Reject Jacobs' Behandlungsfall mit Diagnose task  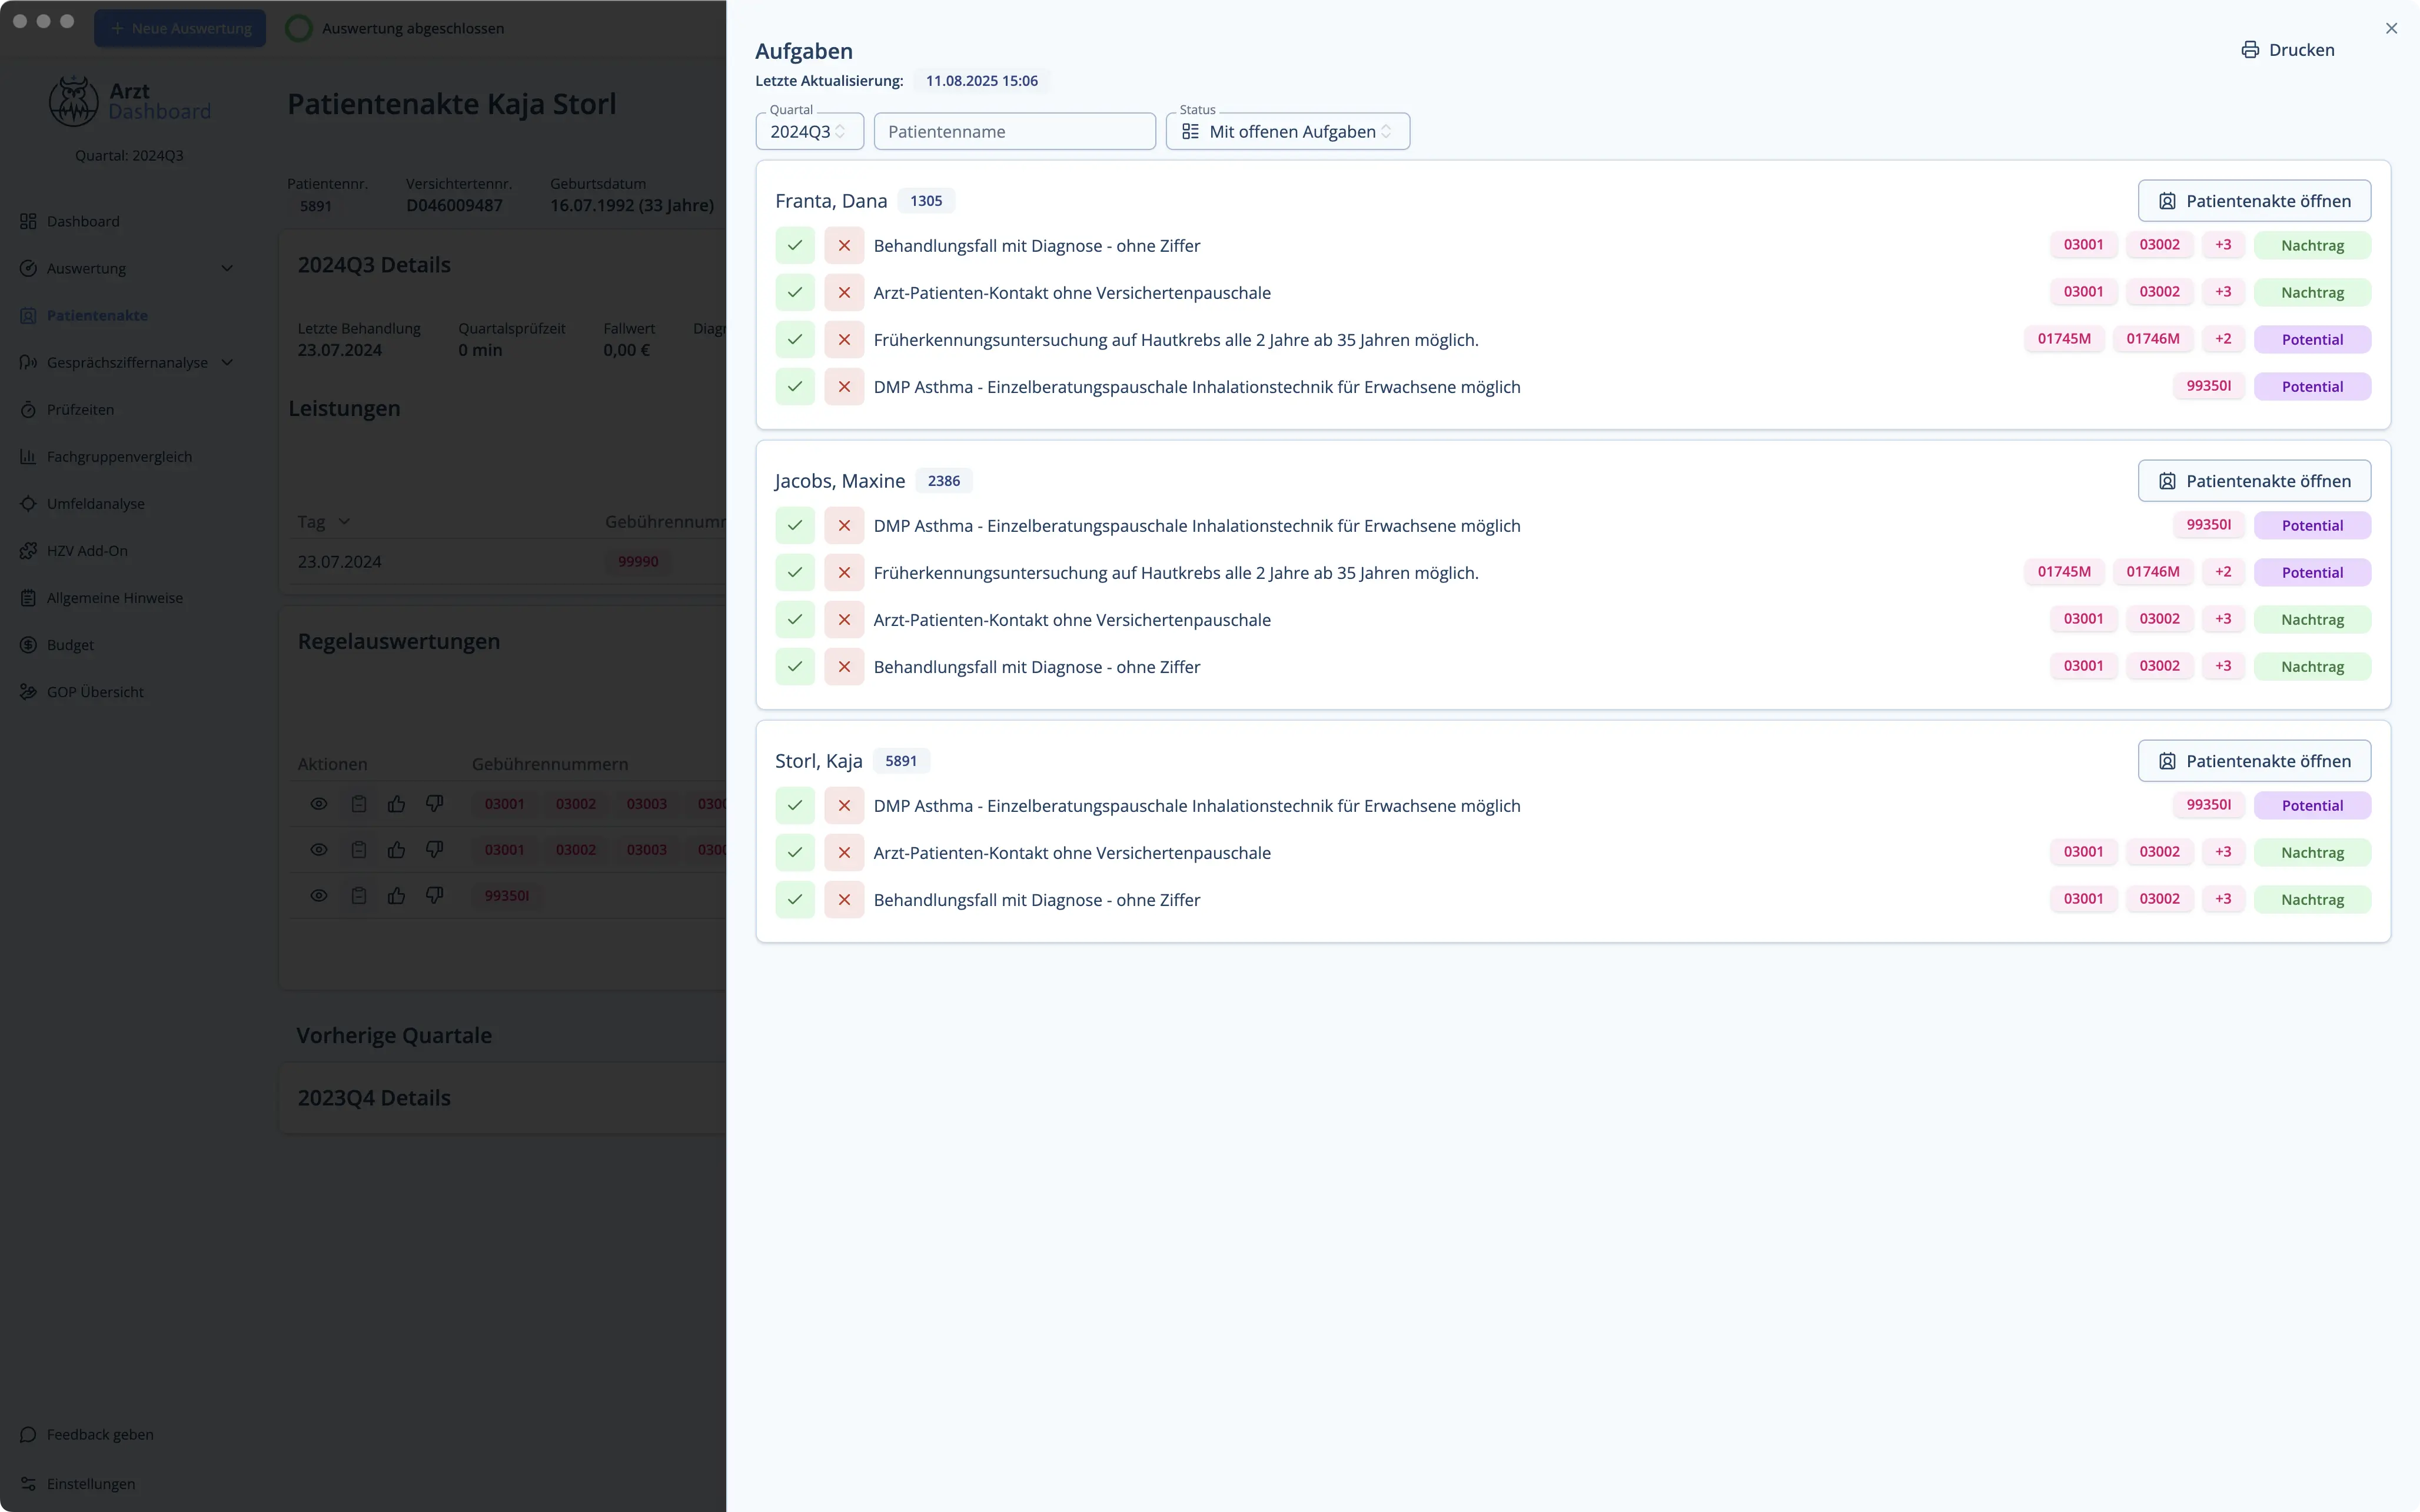pos(844,666)
